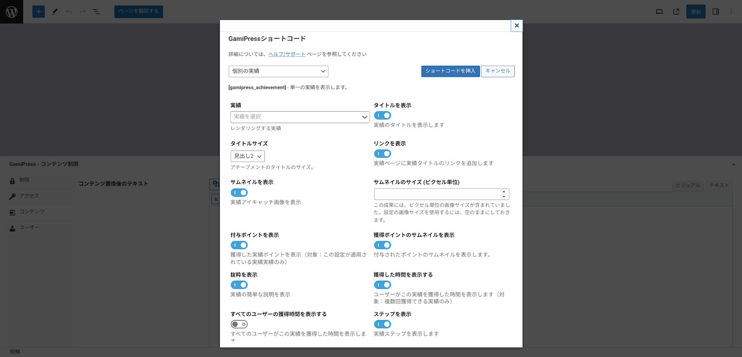The width and height of the screenshot is (742, 357).
Task: Click the undo arrow icon
Action: 69,12
